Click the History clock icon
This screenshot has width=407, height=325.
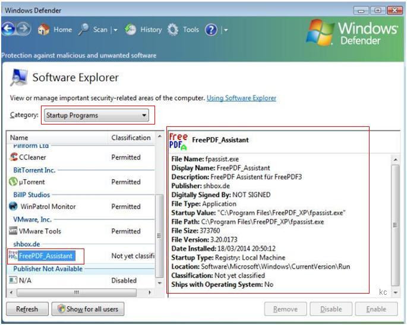coord(130,30)
